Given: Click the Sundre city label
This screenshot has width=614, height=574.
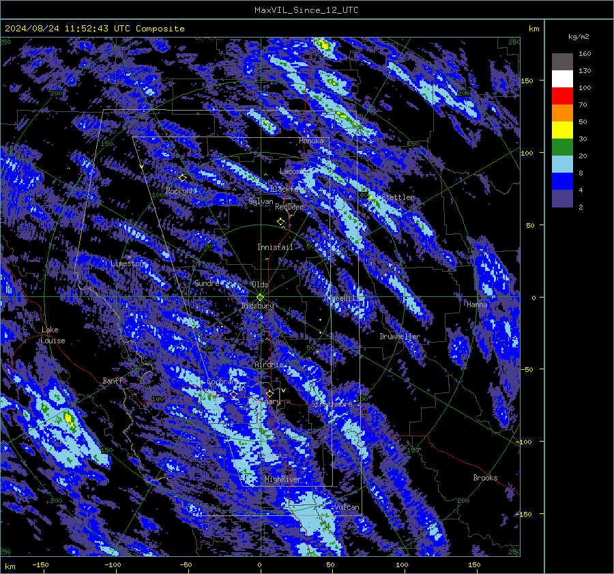Looking at the screenshot, I should pos(207,283).
